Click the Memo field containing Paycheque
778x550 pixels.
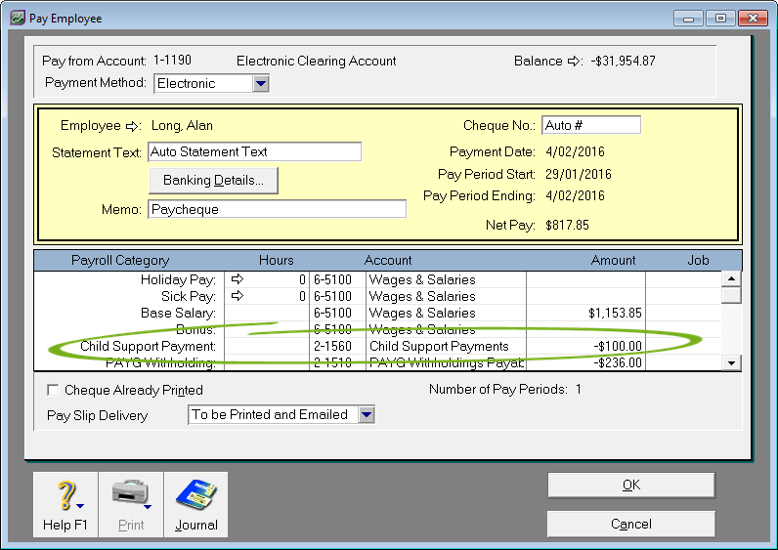[277, 210]
